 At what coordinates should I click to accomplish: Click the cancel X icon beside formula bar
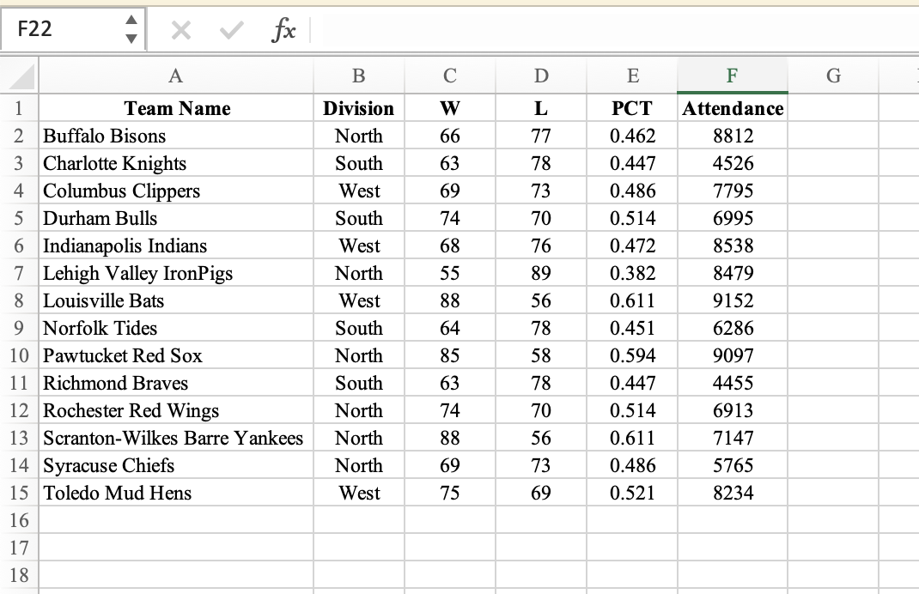(x=182, y=28)
